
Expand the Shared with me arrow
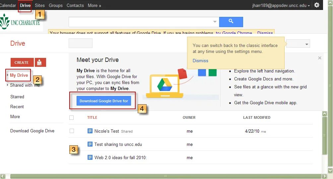pyautogui.click(x=7, y=85)
